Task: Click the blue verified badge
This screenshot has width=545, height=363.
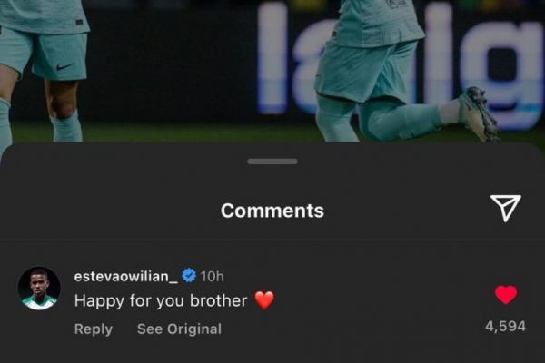Action: pyautogui.click(x=189, y=276)
